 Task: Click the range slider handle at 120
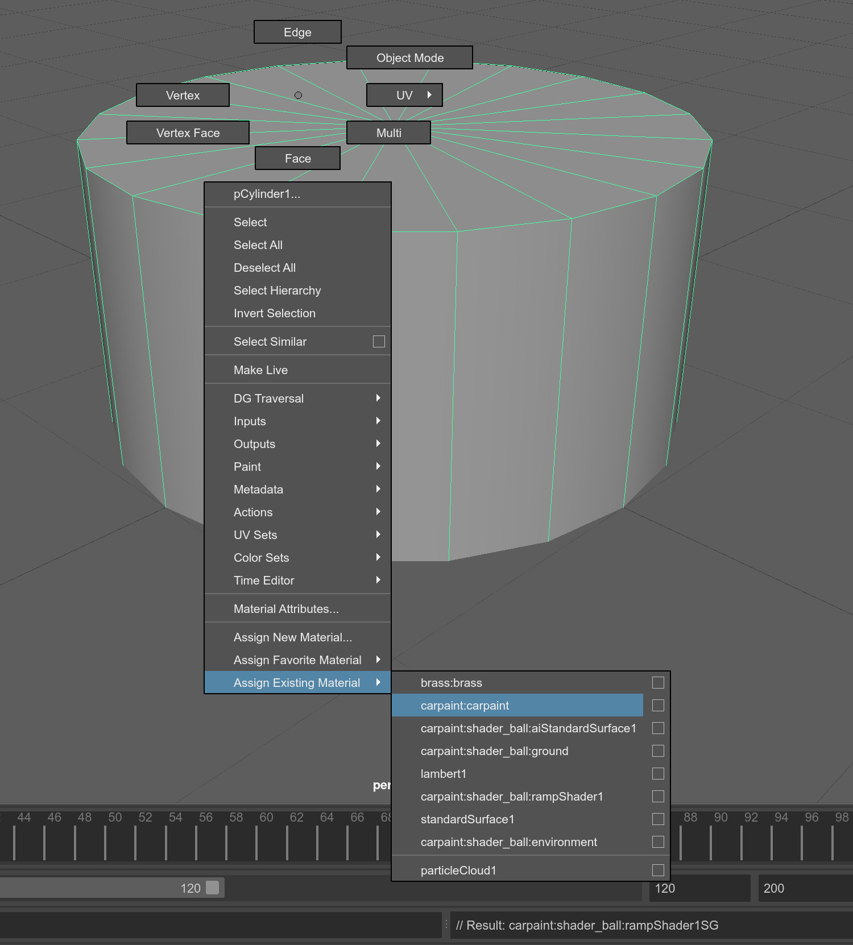pos(212,888)
